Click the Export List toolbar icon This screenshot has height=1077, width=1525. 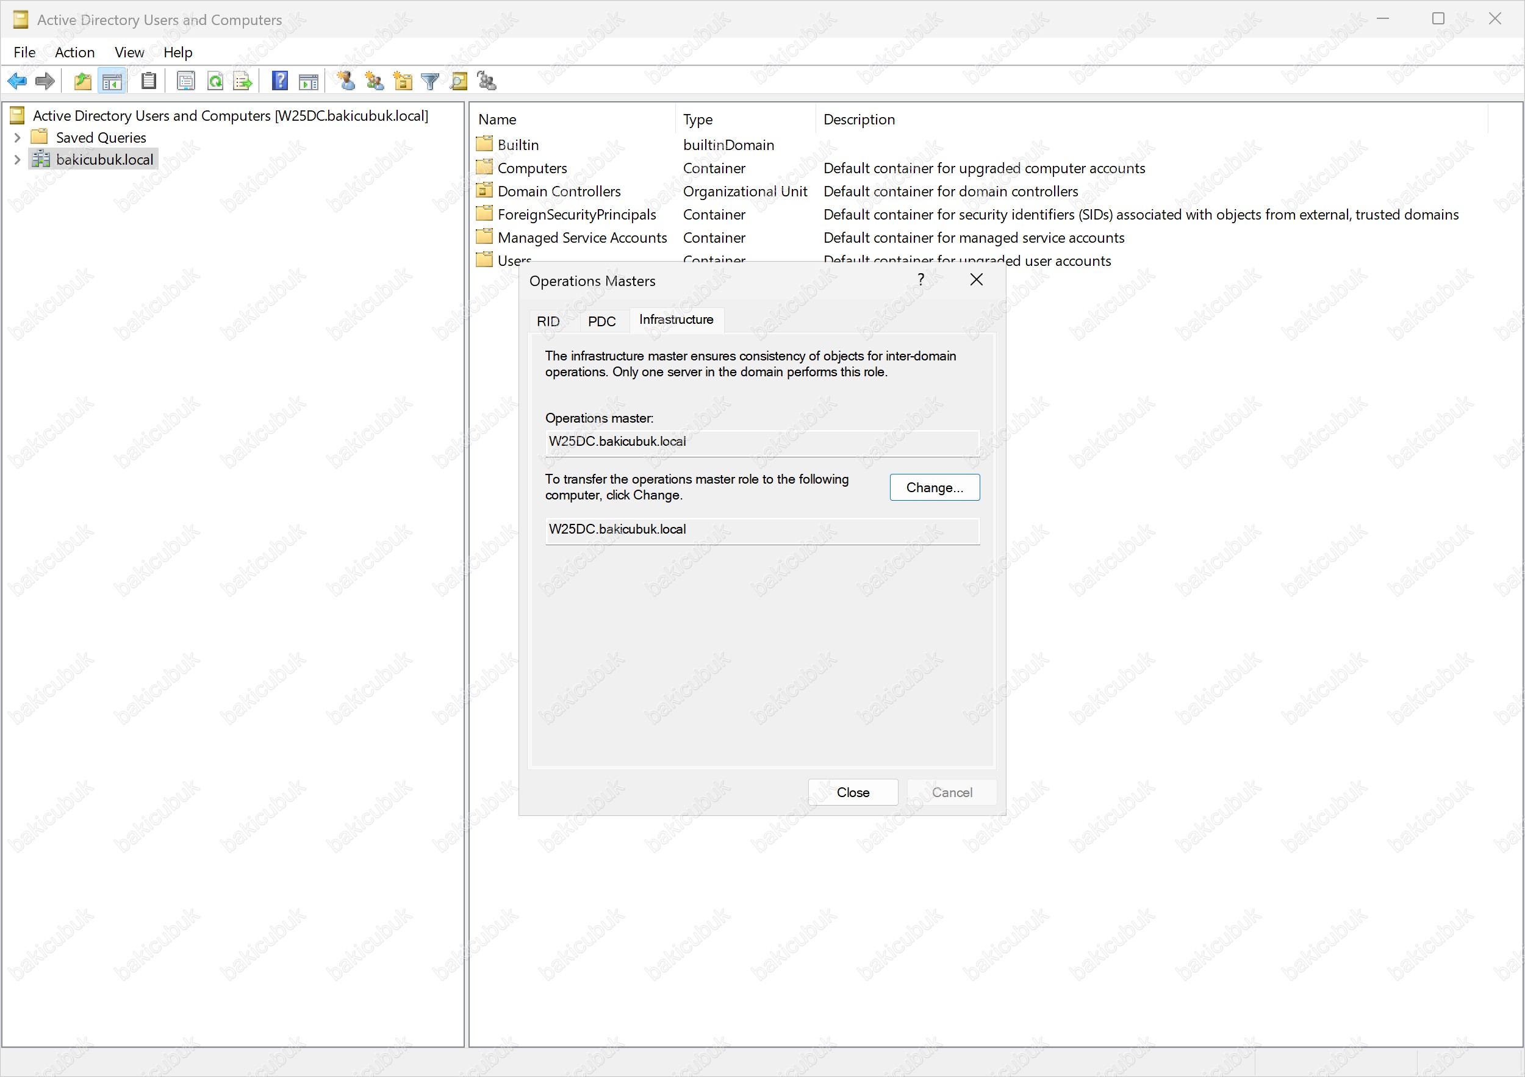243,81
